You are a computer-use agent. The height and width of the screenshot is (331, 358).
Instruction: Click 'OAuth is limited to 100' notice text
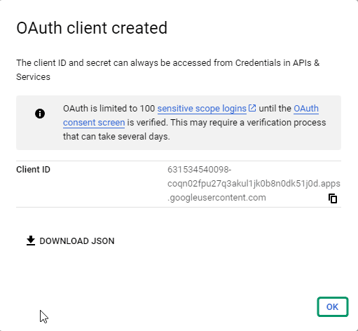click(x=109, y=109)
